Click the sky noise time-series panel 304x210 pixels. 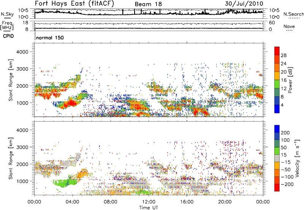pos(149,14)
